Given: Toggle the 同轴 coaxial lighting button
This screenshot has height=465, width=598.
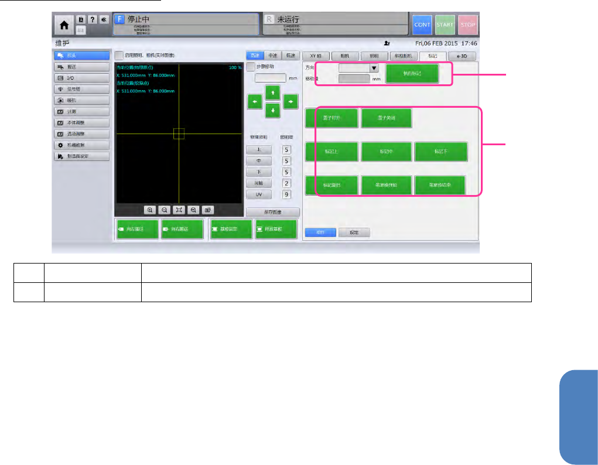Looking at the screenshot, I should [259, 183].
